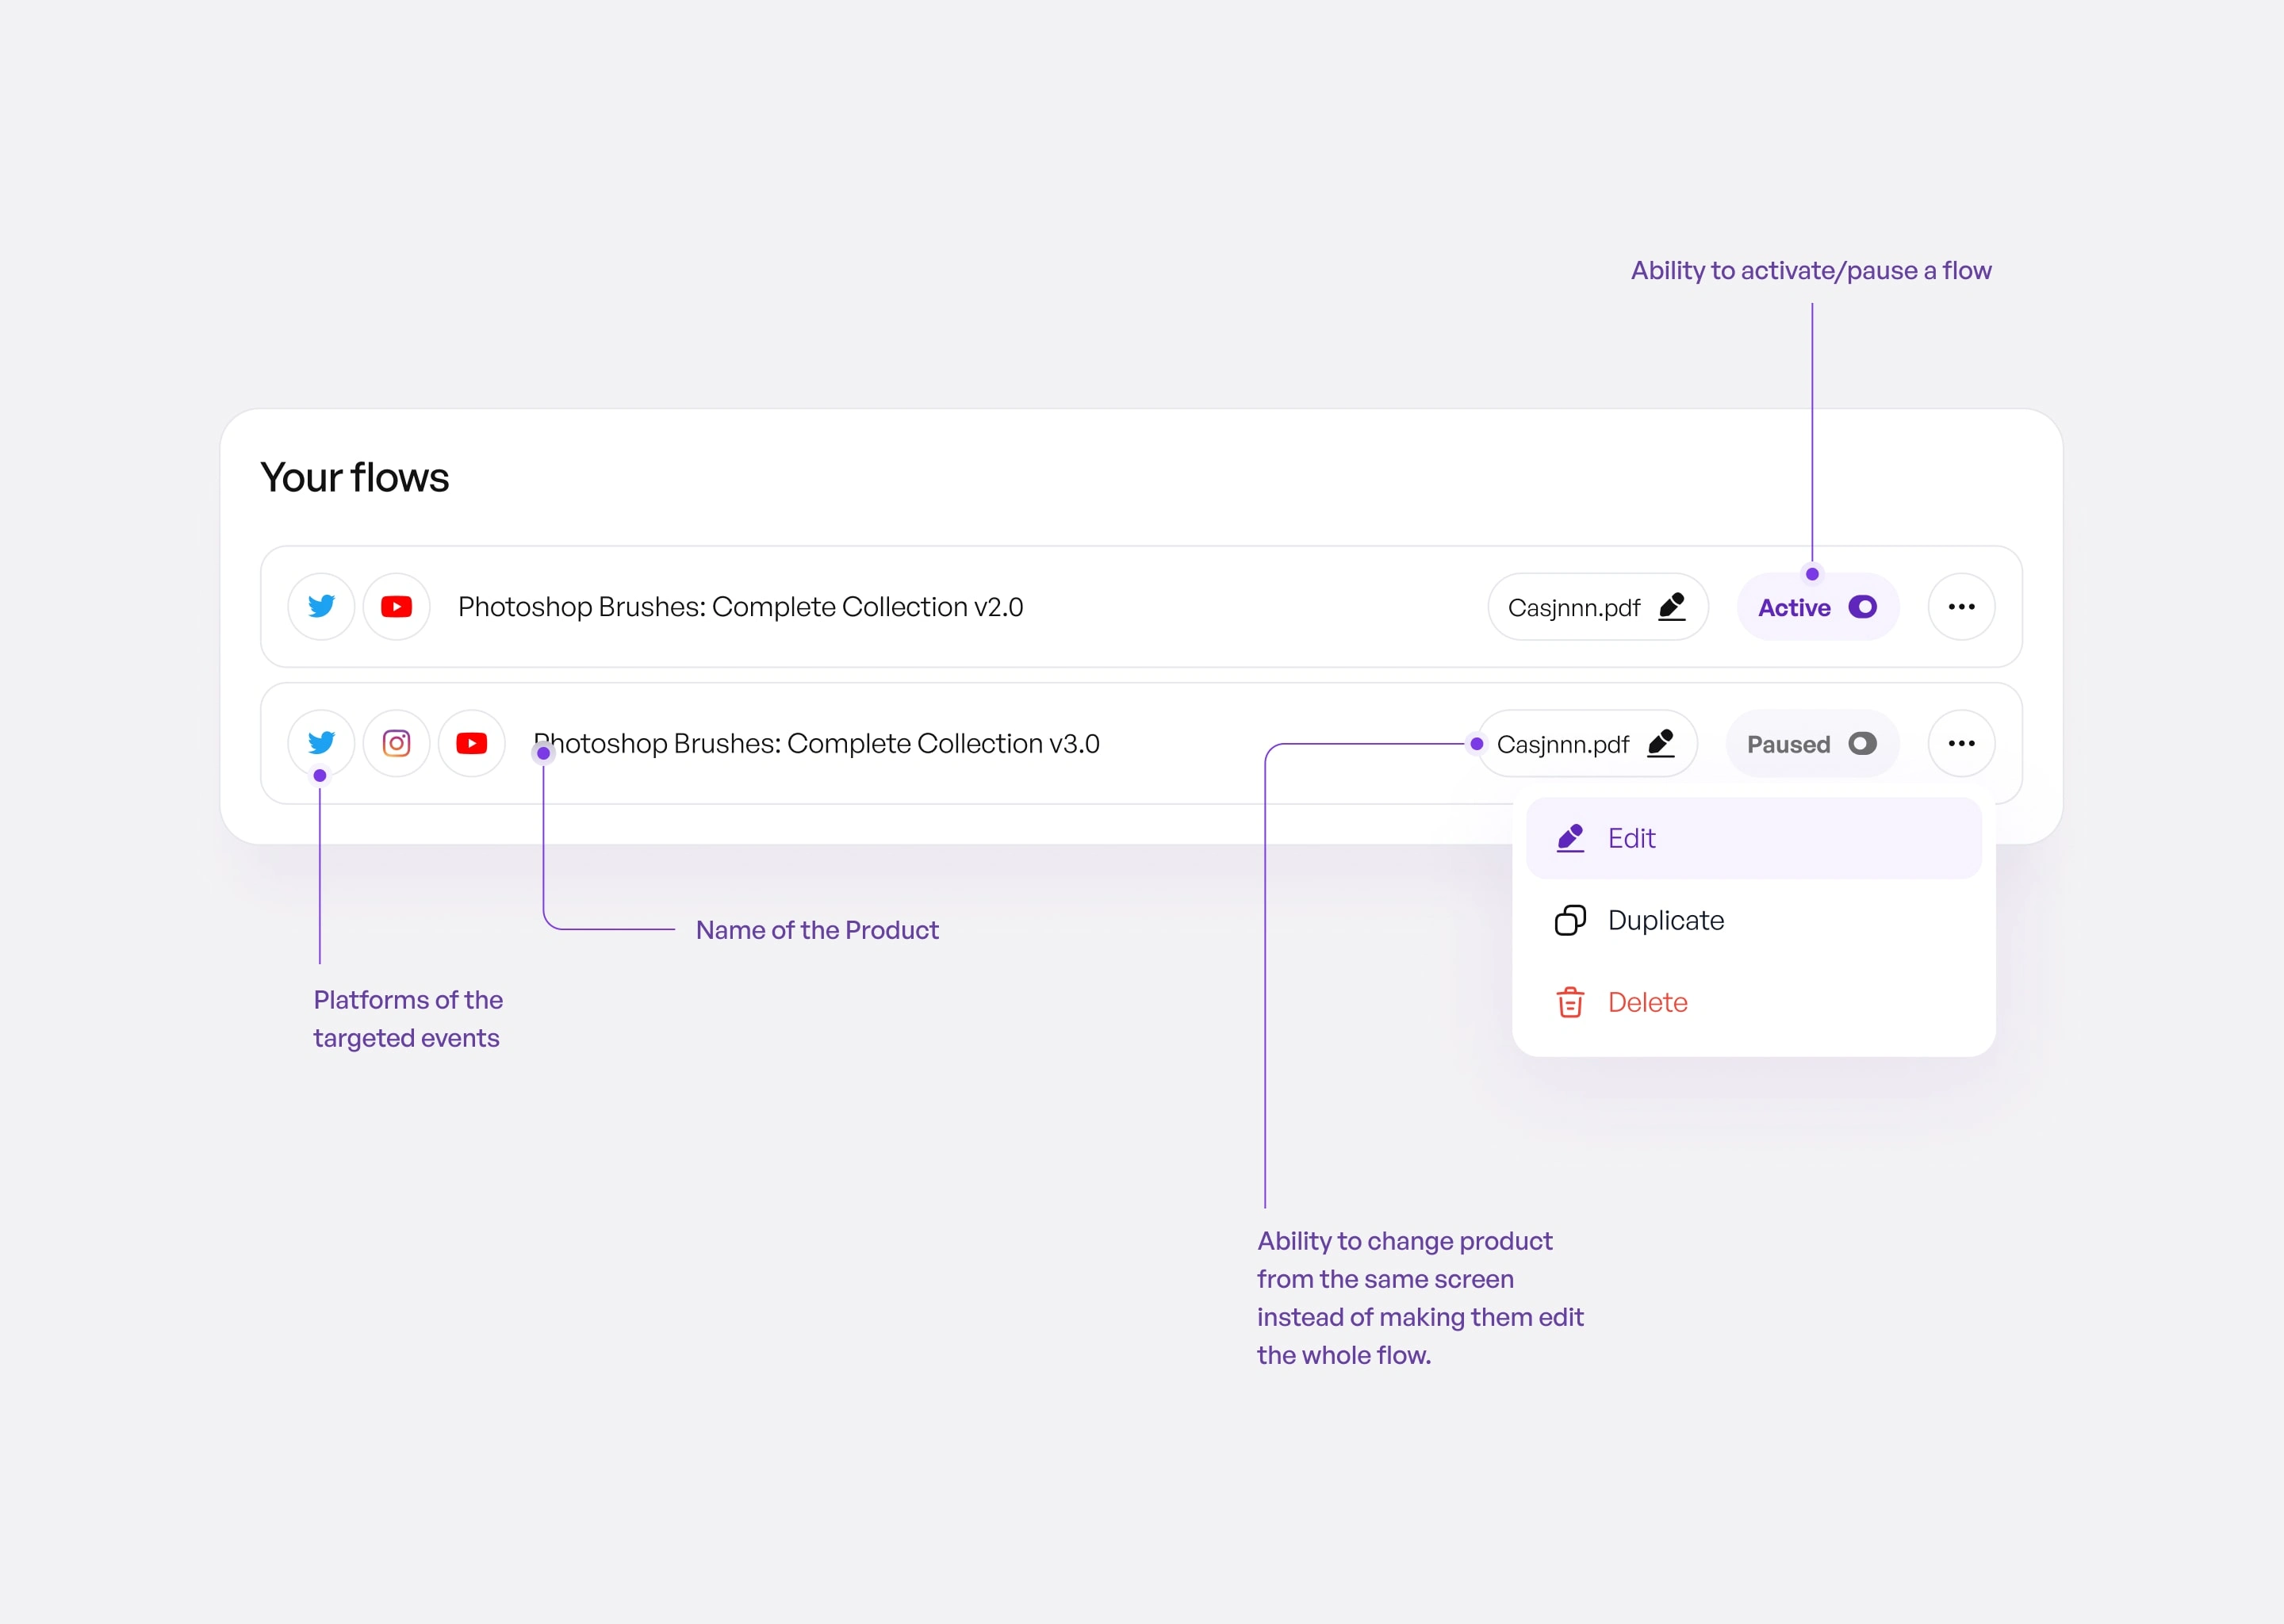Click the Twitter icon in the v3.0 flow
The image size is (2284, 1624).
point(321,743)
